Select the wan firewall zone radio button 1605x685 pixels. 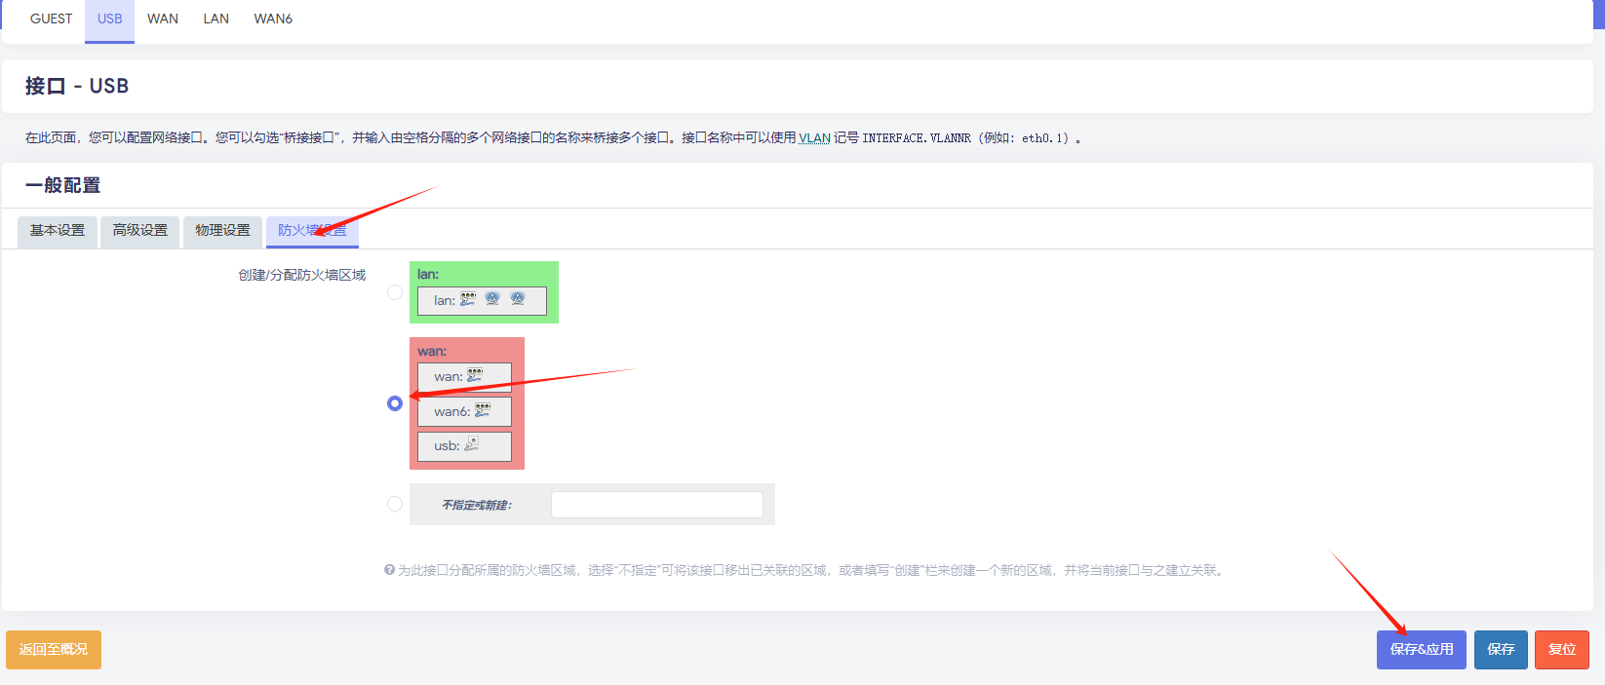point(395,403)
